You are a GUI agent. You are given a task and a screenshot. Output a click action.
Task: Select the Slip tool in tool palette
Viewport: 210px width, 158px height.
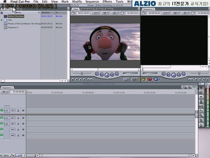(x=201, y=106)
